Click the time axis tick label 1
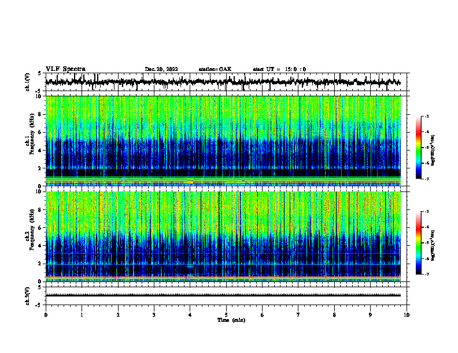Screen dimensions: 458x353 click(x=82, y=315)
